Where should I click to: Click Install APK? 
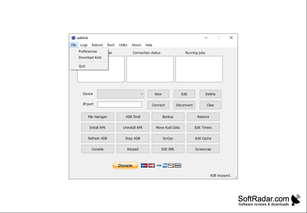pyautogui.click(x=98, y=127)
